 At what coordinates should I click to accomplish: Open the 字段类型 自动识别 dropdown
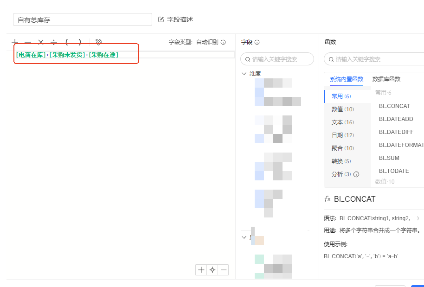pos(207,42)
